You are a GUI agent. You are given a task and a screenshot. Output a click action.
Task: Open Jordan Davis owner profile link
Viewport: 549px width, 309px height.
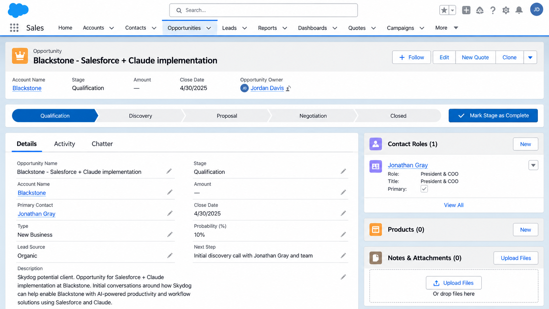pyautogui.click(x=267, y=88)
